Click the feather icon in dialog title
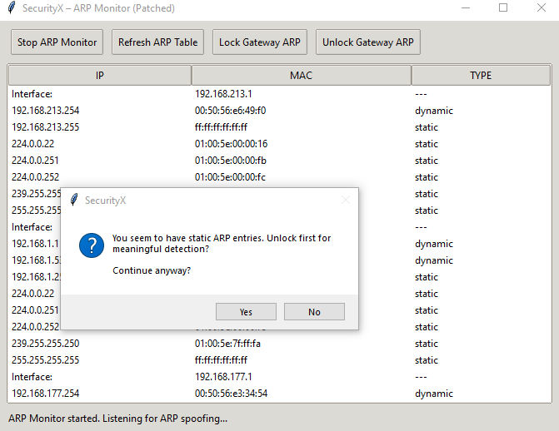 [74, 201]
